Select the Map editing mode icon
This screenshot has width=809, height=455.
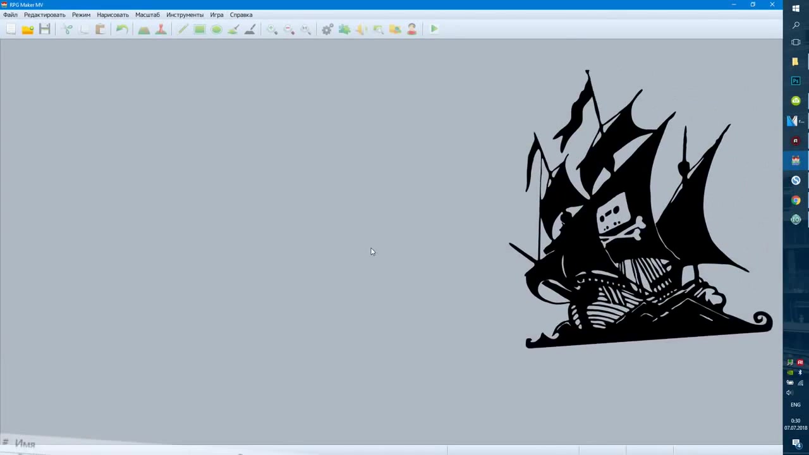click(144, 29)
